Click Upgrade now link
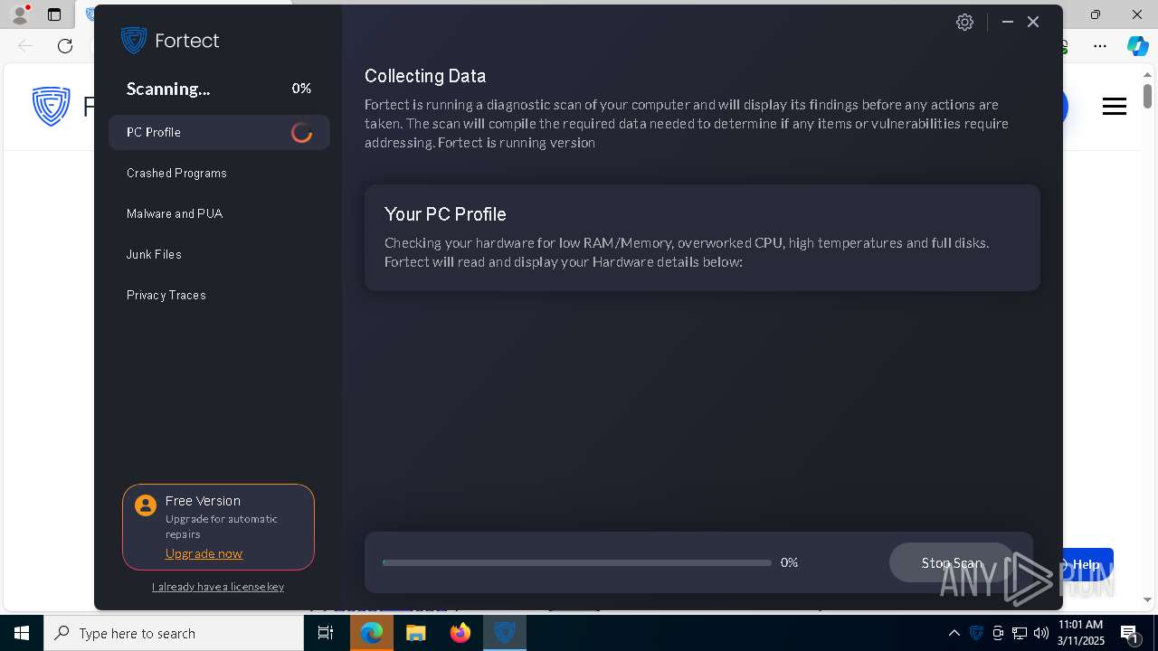The width and height of the screenshot is (1158, 651). tap(204, 553)
